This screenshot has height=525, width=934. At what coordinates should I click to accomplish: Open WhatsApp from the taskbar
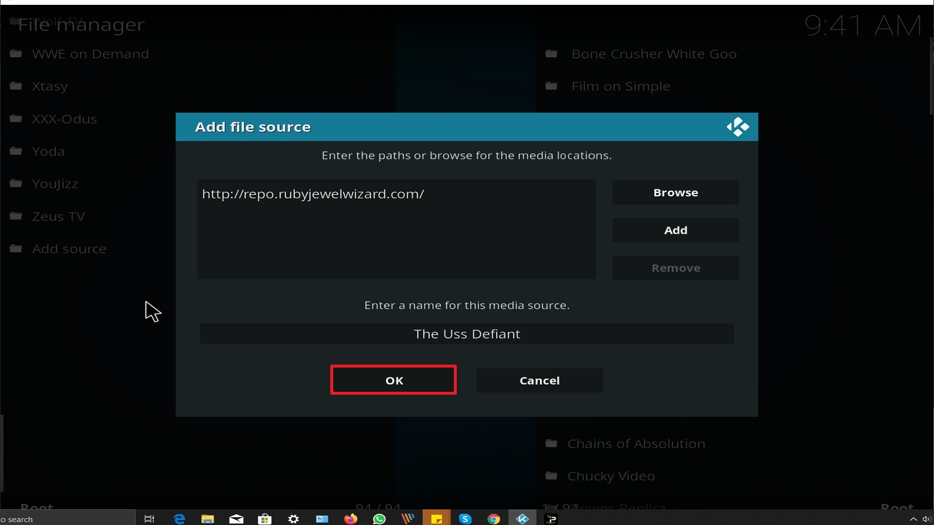point(379,519)
